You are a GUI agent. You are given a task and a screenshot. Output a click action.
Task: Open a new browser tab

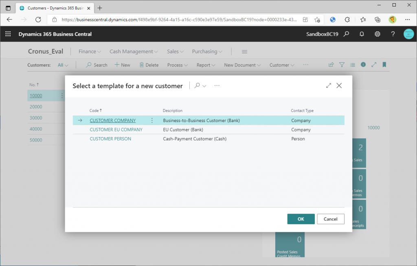[x=100, y=8]
